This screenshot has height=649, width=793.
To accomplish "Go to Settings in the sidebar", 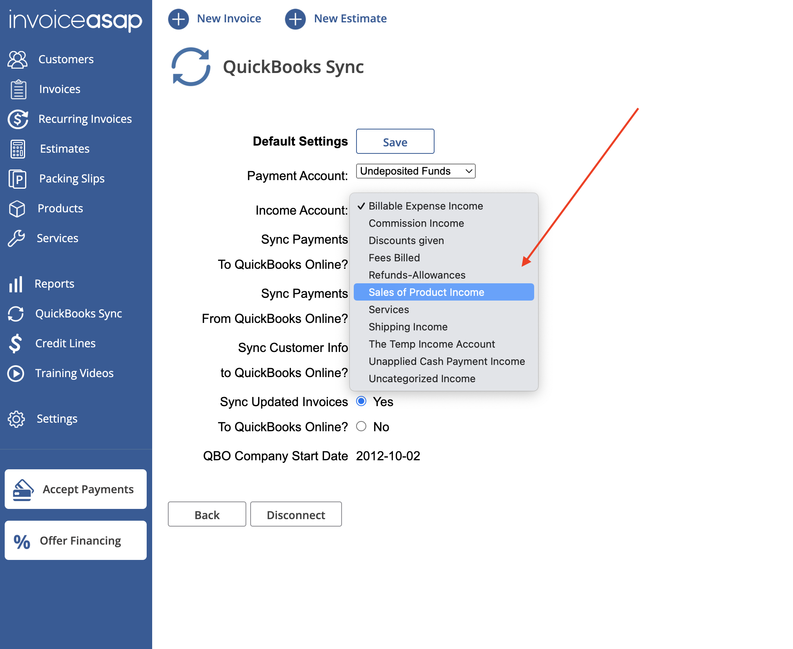I will [x=57, y=419].
